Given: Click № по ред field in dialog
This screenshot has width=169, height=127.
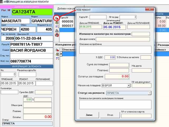Looking at the screenshot, I should [x=128, y=17].
